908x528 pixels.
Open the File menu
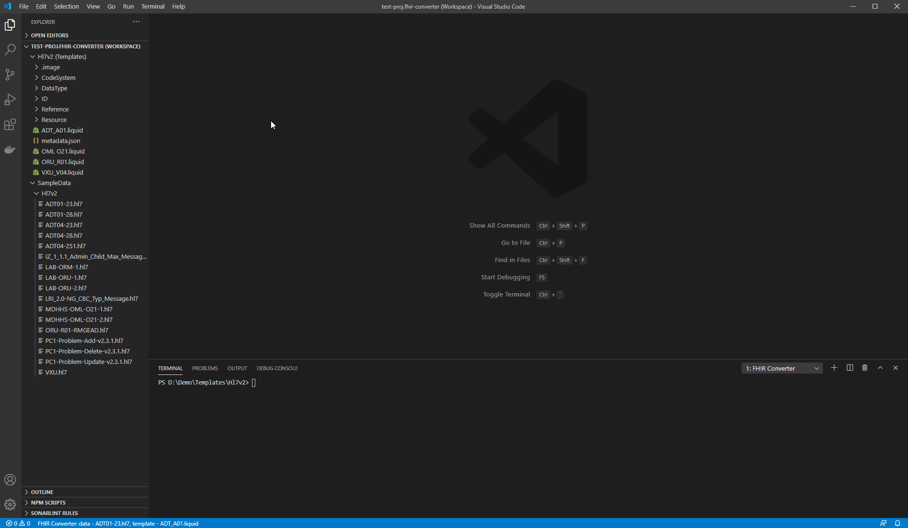(x=23, y=6)
